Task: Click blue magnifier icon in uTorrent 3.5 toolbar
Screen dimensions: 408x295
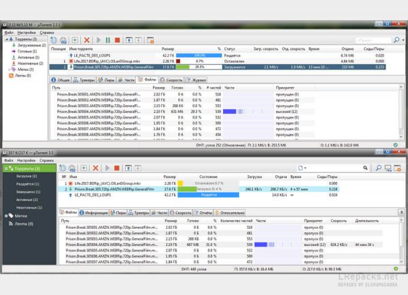Action: coord(378,168)
